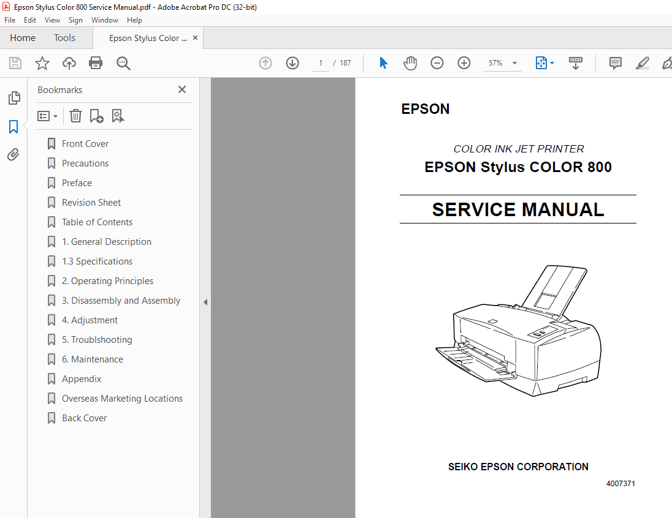This screenshot has height=518, width=672.
Task: Open the Attachments panel
Action: pyautogui.click(x=13, y=154)
